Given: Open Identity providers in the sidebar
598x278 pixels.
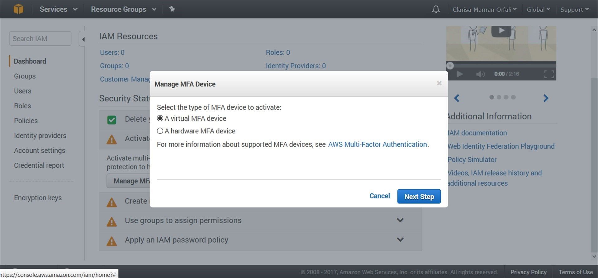Looking at the screenshot, I should (x=40, y=136).
